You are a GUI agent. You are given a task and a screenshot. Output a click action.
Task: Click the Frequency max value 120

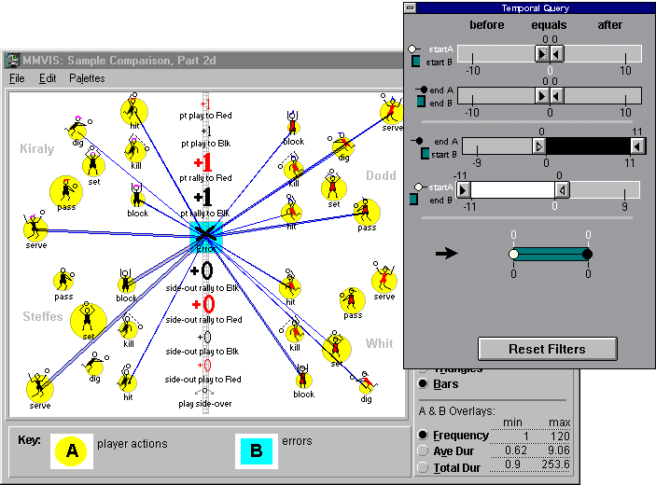click(560, 436)
